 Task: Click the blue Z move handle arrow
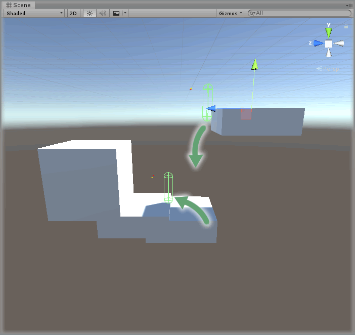[x=211, y=108]
